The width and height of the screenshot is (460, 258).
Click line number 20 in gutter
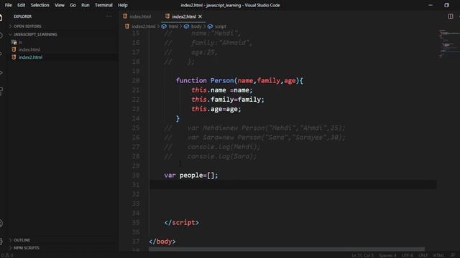[136, 80]
